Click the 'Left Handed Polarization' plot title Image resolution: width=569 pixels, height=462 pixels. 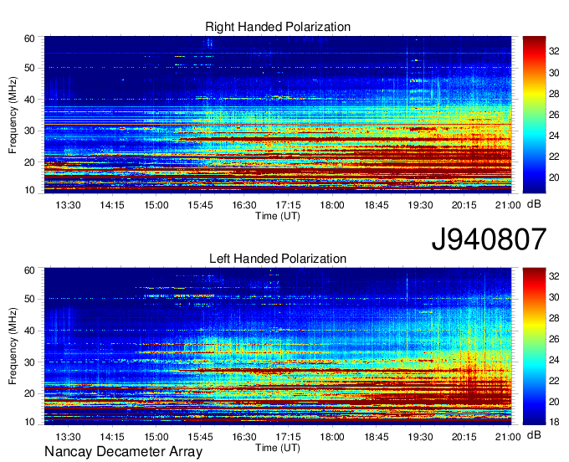click(278, 259)
